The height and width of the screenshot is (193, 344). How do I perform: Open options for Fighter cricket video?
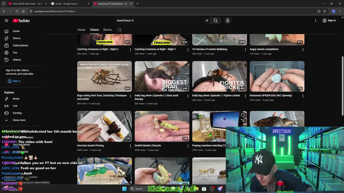(x=245, y=96)
